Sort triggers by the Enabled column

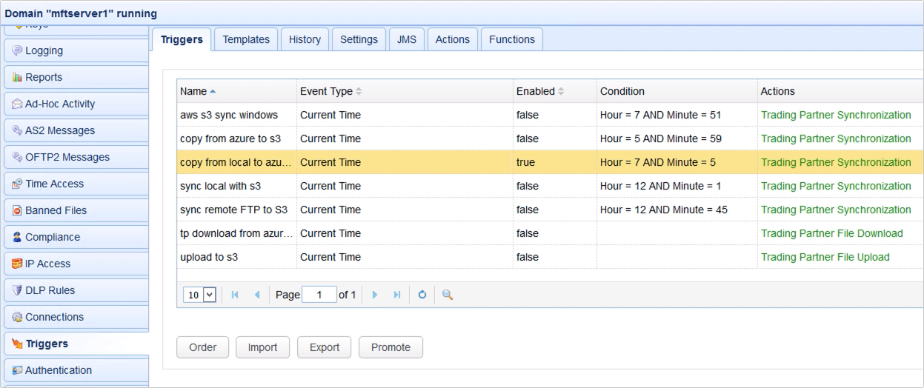(535, 91)
